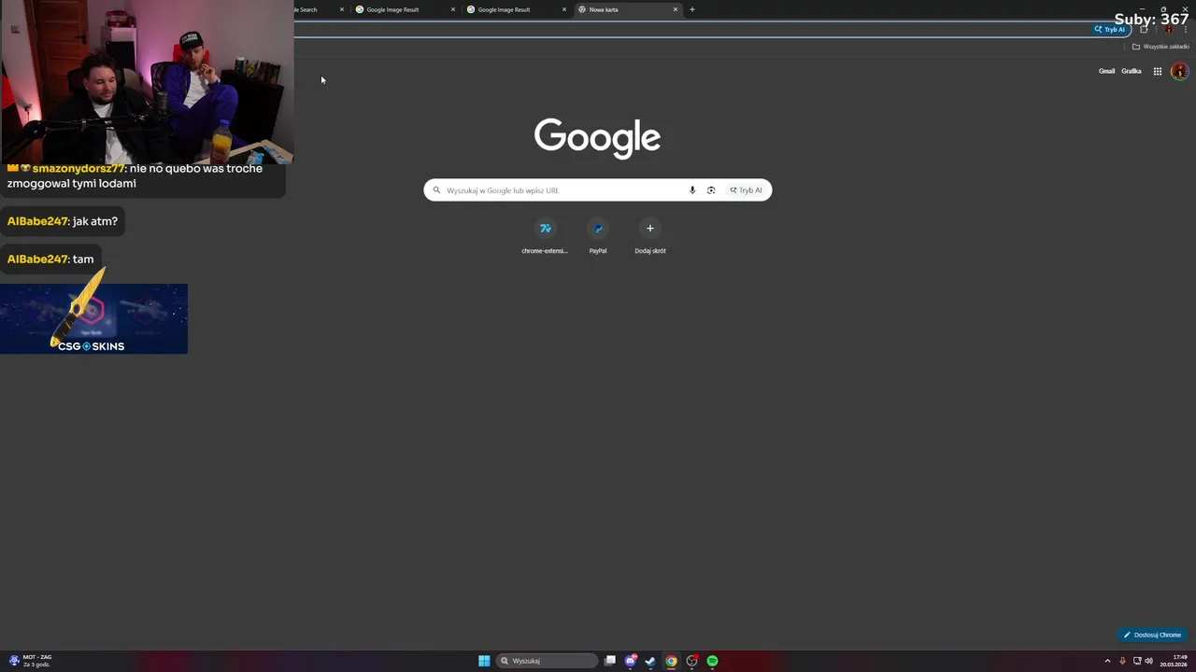Open the Chrome profile avatar in the toolbar
The height and width of the screenshot is (672, 1196).
pyautogui.click(x=1167, y=29)
